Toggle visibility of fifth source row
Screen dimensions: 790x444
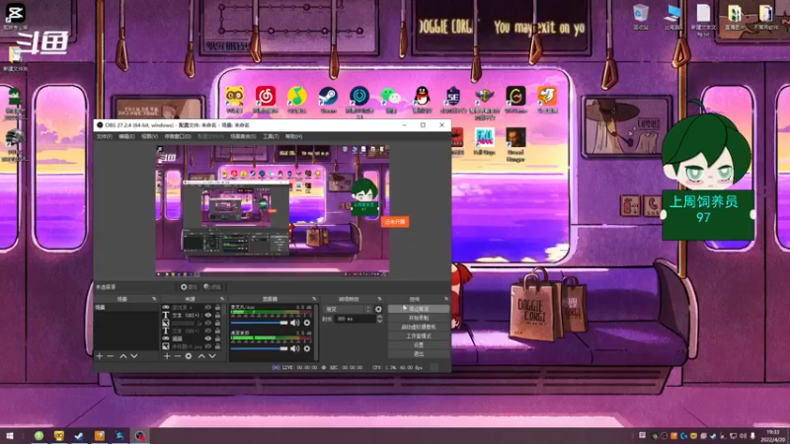[x=208, y=338]
